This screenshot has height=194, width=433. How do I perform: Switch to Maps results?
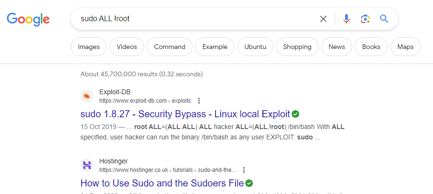coord(406,47)
